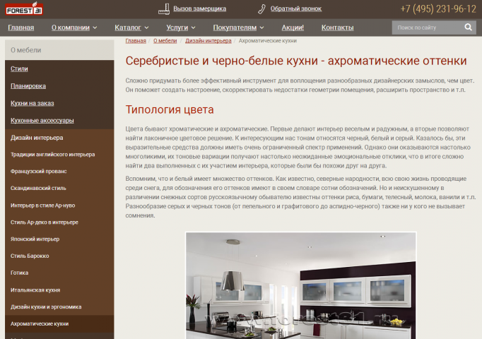
Task: Click the Дизайн интерьера breadcrumb link
Action: coord(208,40)
